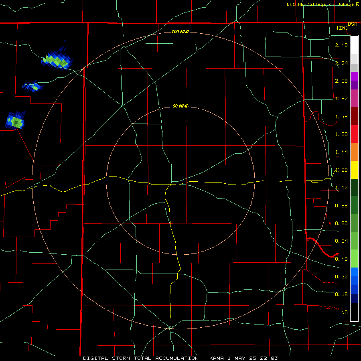The image size is (361, 361).
Task: Click the 0.64 legend value
Action: (341, 241)
